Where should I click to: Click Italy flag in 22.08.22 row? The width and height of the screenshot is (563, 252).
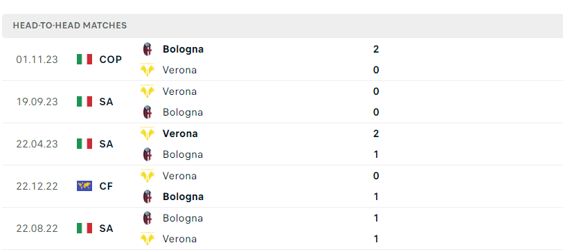pos(84,228)
